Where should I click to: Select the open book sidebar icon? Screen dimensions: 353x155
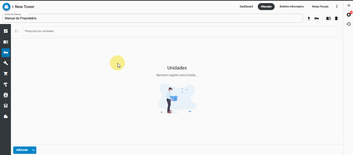tap(5, 42)
